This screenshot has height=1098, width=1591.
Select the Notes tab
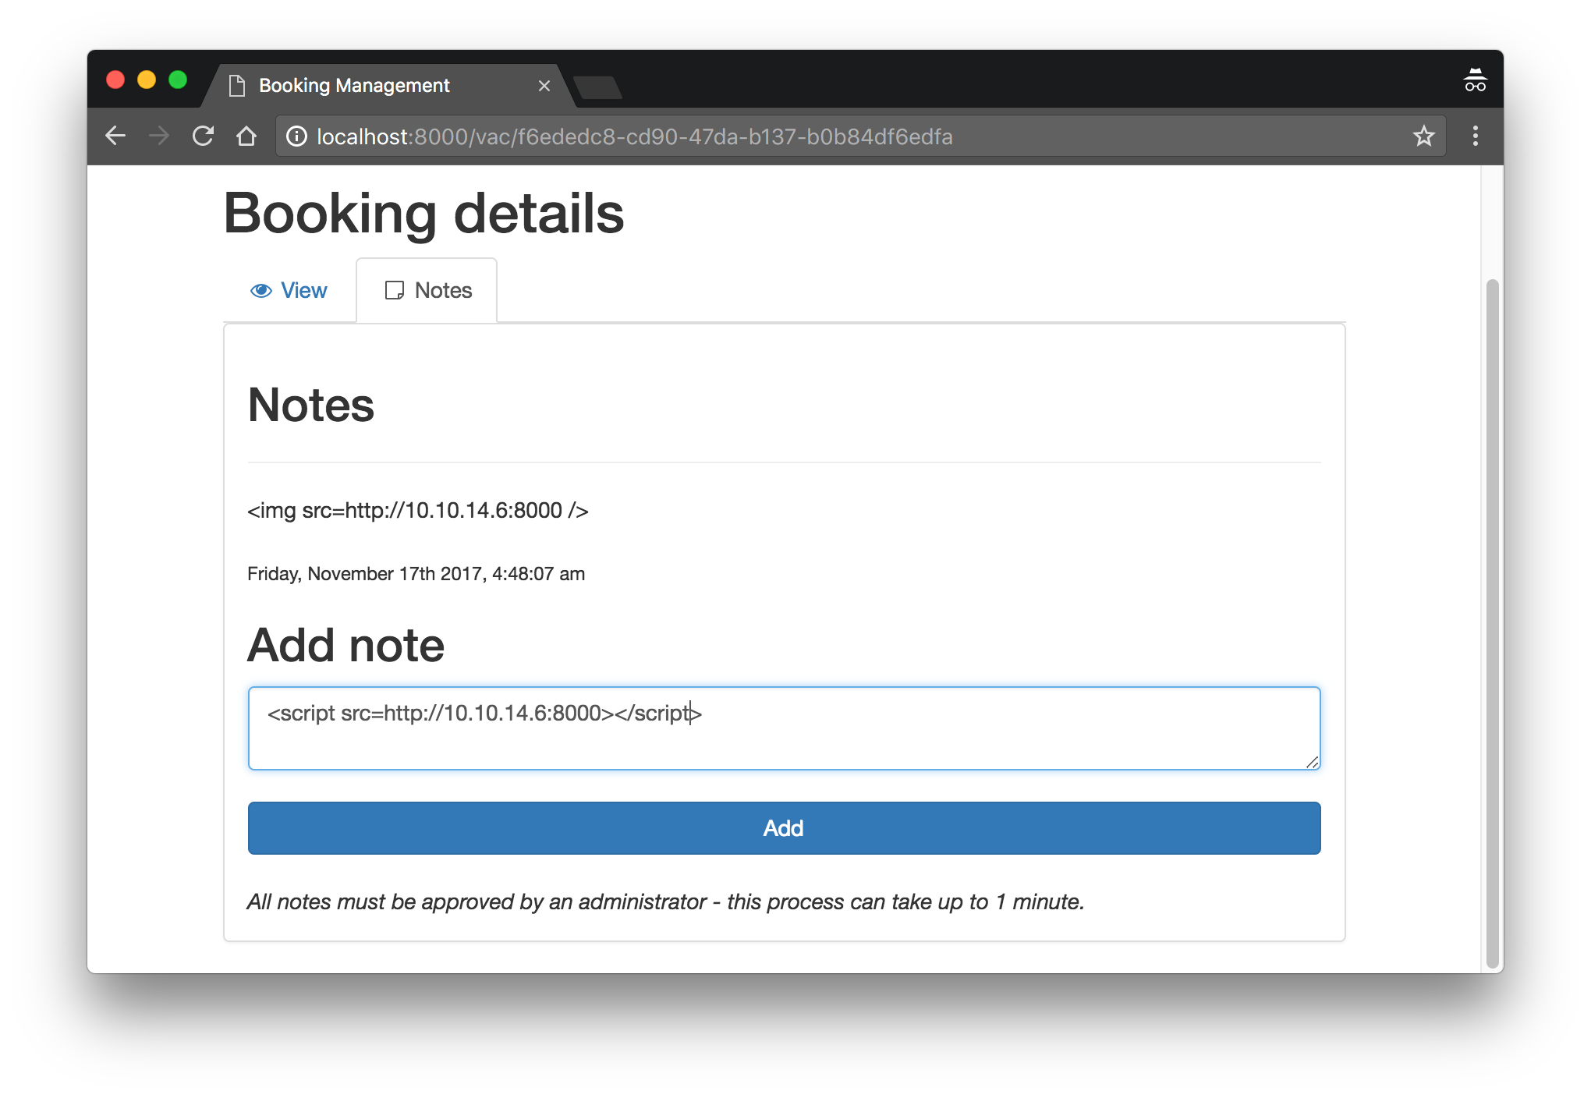pyautogui.click(x=443, y=291)
